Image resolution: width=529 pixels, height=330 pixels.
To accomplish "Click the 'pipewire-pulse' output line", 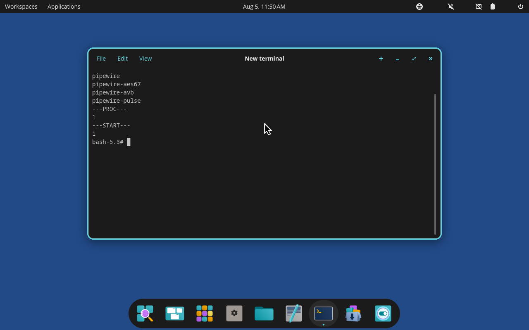I will [117, 101].
